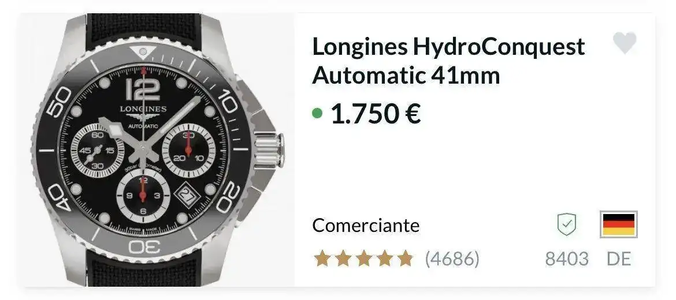Click the 8403 number beside the shield
676x300 pixels.
[x=566, y=259]
